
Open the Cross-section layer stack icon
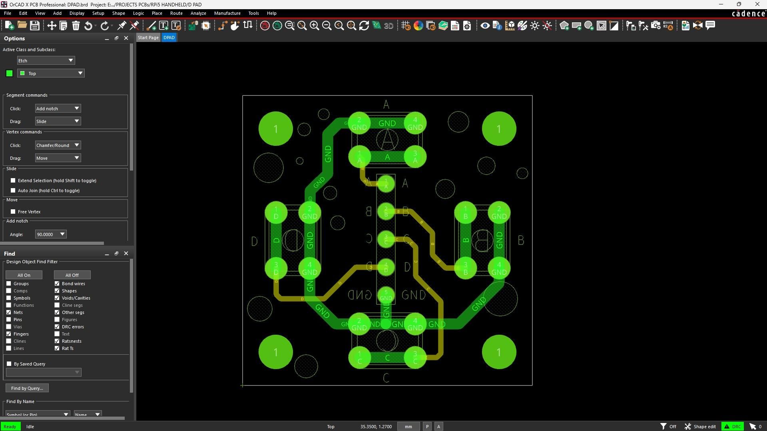(x=443, y=26)
